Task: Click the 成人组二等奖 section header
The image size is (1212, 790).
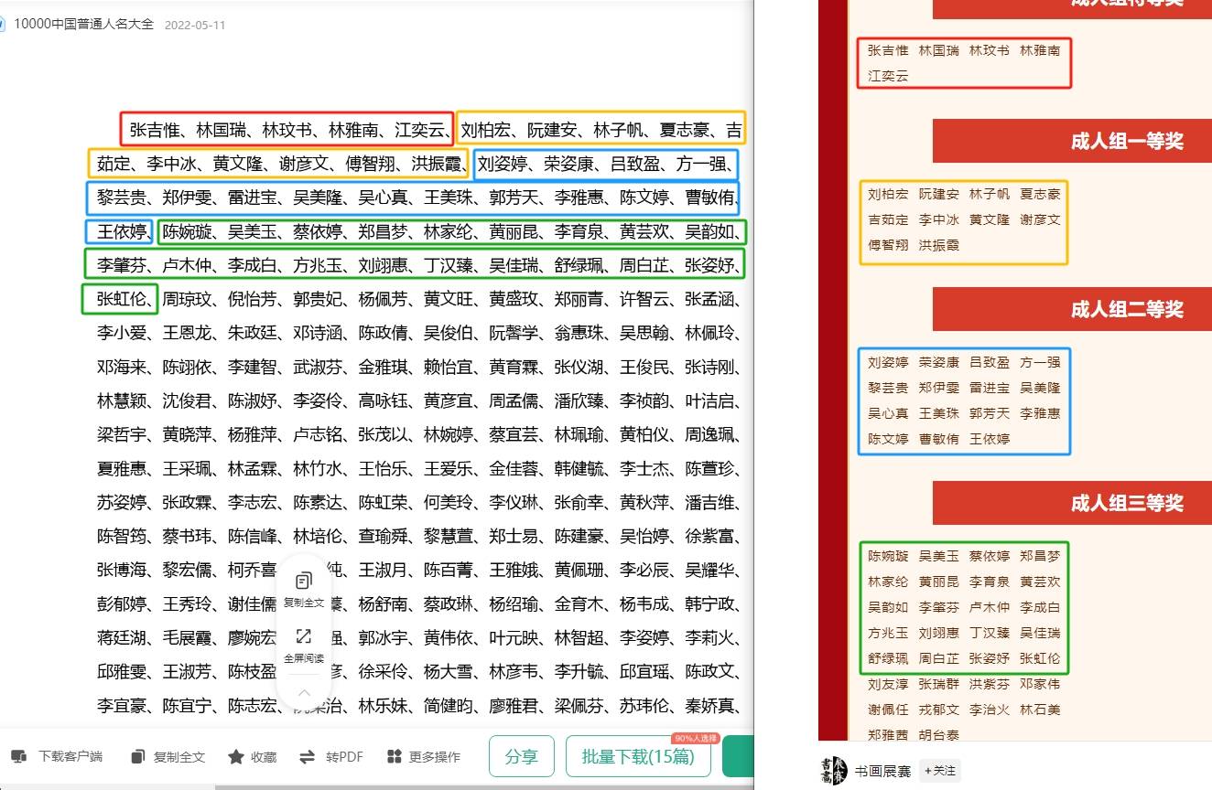Action: tap(1126, 309)
